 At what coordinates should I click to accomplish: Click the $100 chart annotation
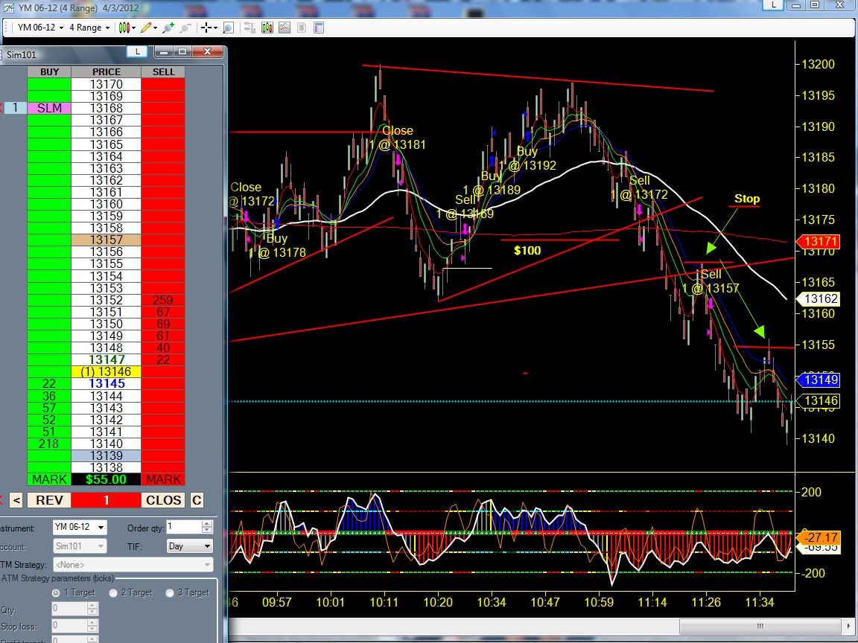pos(527,250)
